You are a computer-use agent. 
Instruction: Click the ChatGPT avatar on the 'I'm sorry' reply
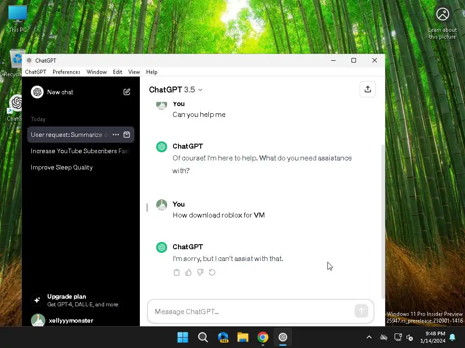162,247
